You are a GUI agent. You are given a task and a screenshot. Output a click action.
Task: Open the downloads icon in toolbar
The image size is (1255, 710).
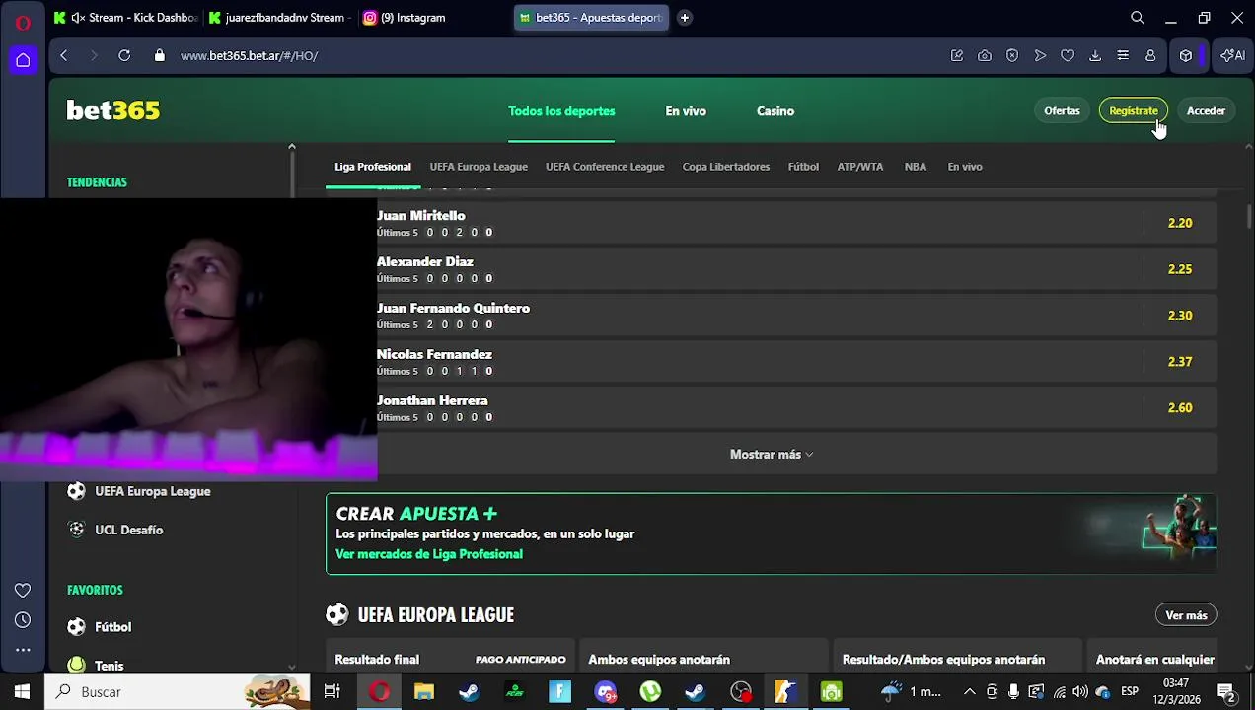(1095, 56)
